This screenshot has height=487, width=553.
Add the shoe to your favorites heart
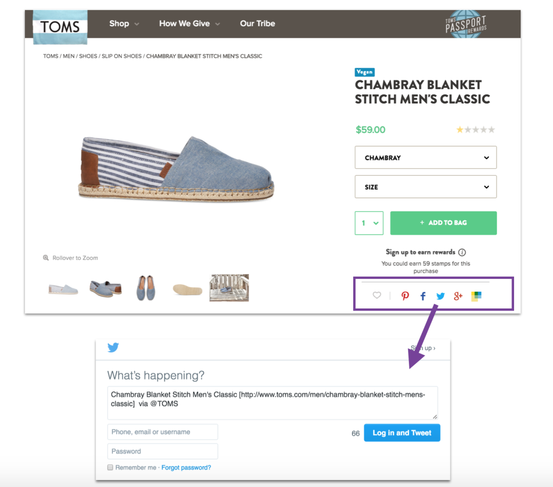coord(377,296)
